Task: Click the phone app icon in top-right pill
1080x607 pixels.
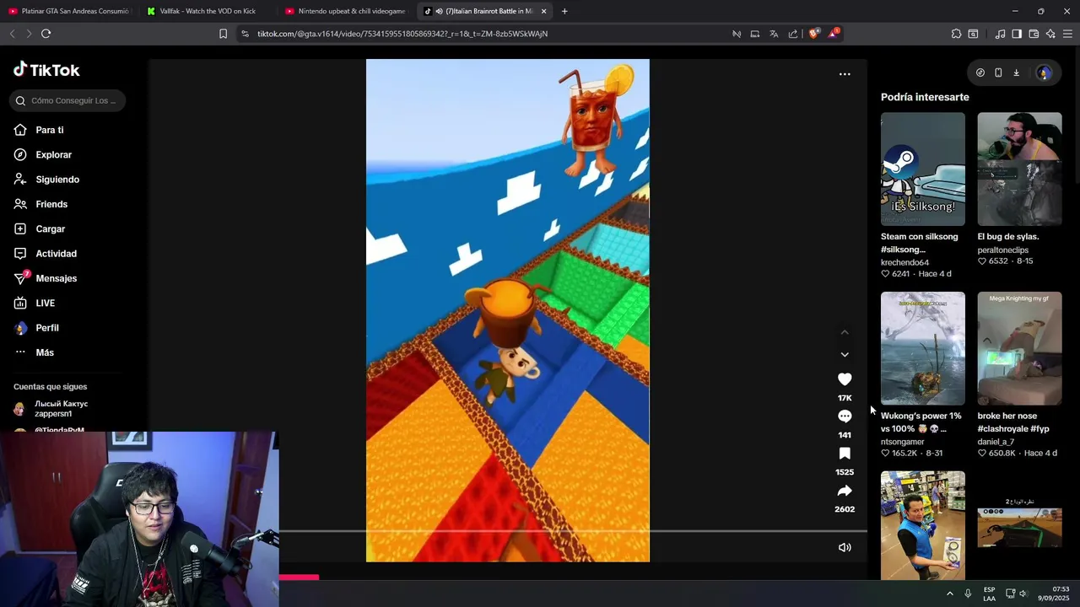Action: click(998, 73)
